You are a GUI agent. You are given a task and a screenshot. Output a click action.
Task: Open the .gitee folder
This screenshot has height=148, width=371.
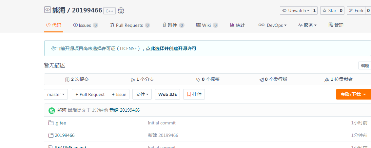60,123
